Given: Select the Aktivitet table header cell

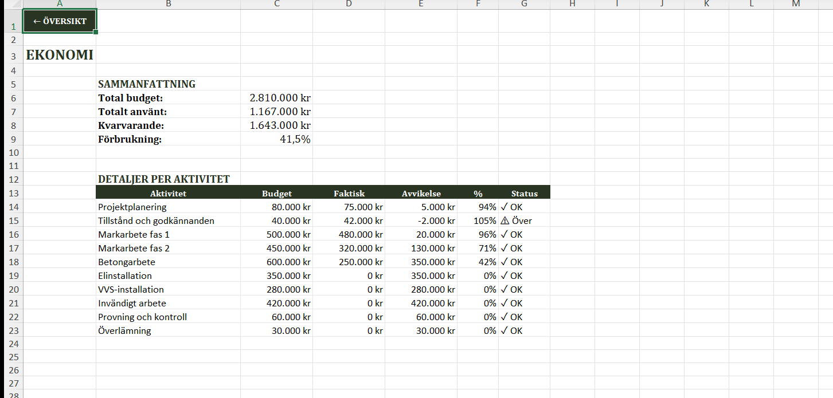Looking at the screenshot, I should [168, 194].
